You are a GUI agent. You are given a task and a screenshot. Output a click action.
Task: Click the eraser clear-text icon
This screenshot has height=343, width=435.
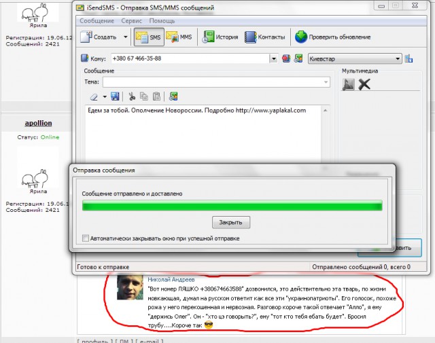[94, 96]
